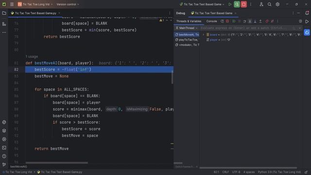Screen dimensions: 311x175
Task: Click the 4 spaces indent widget
Action: pyautogui.click(x=249, y=172)
